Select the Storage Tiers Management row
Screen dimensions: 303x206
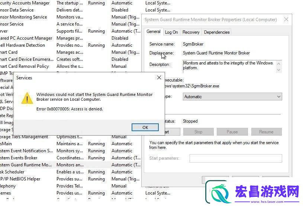click(x=71, y=137)
